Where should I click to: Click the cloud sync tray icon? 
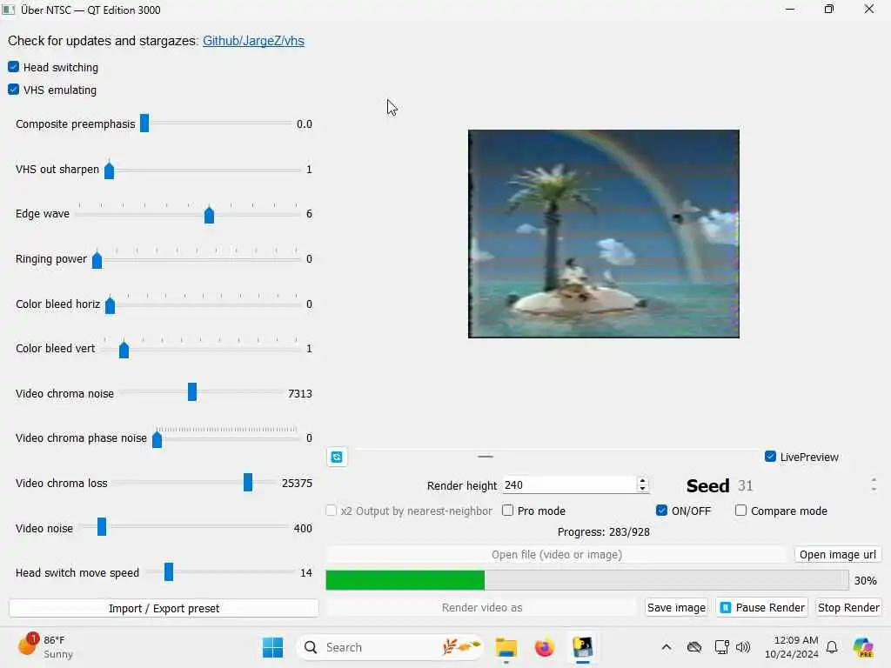tap(694, 647)
